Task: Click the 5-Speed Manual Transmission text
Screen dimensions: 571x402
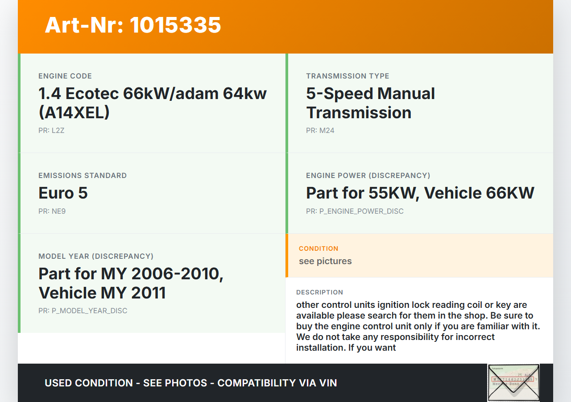Action: 370,103
